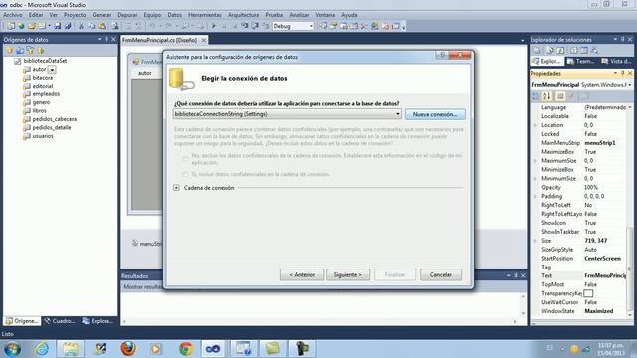
Task: Open the Herramientas menu
Action: click(x=205, y=15)
